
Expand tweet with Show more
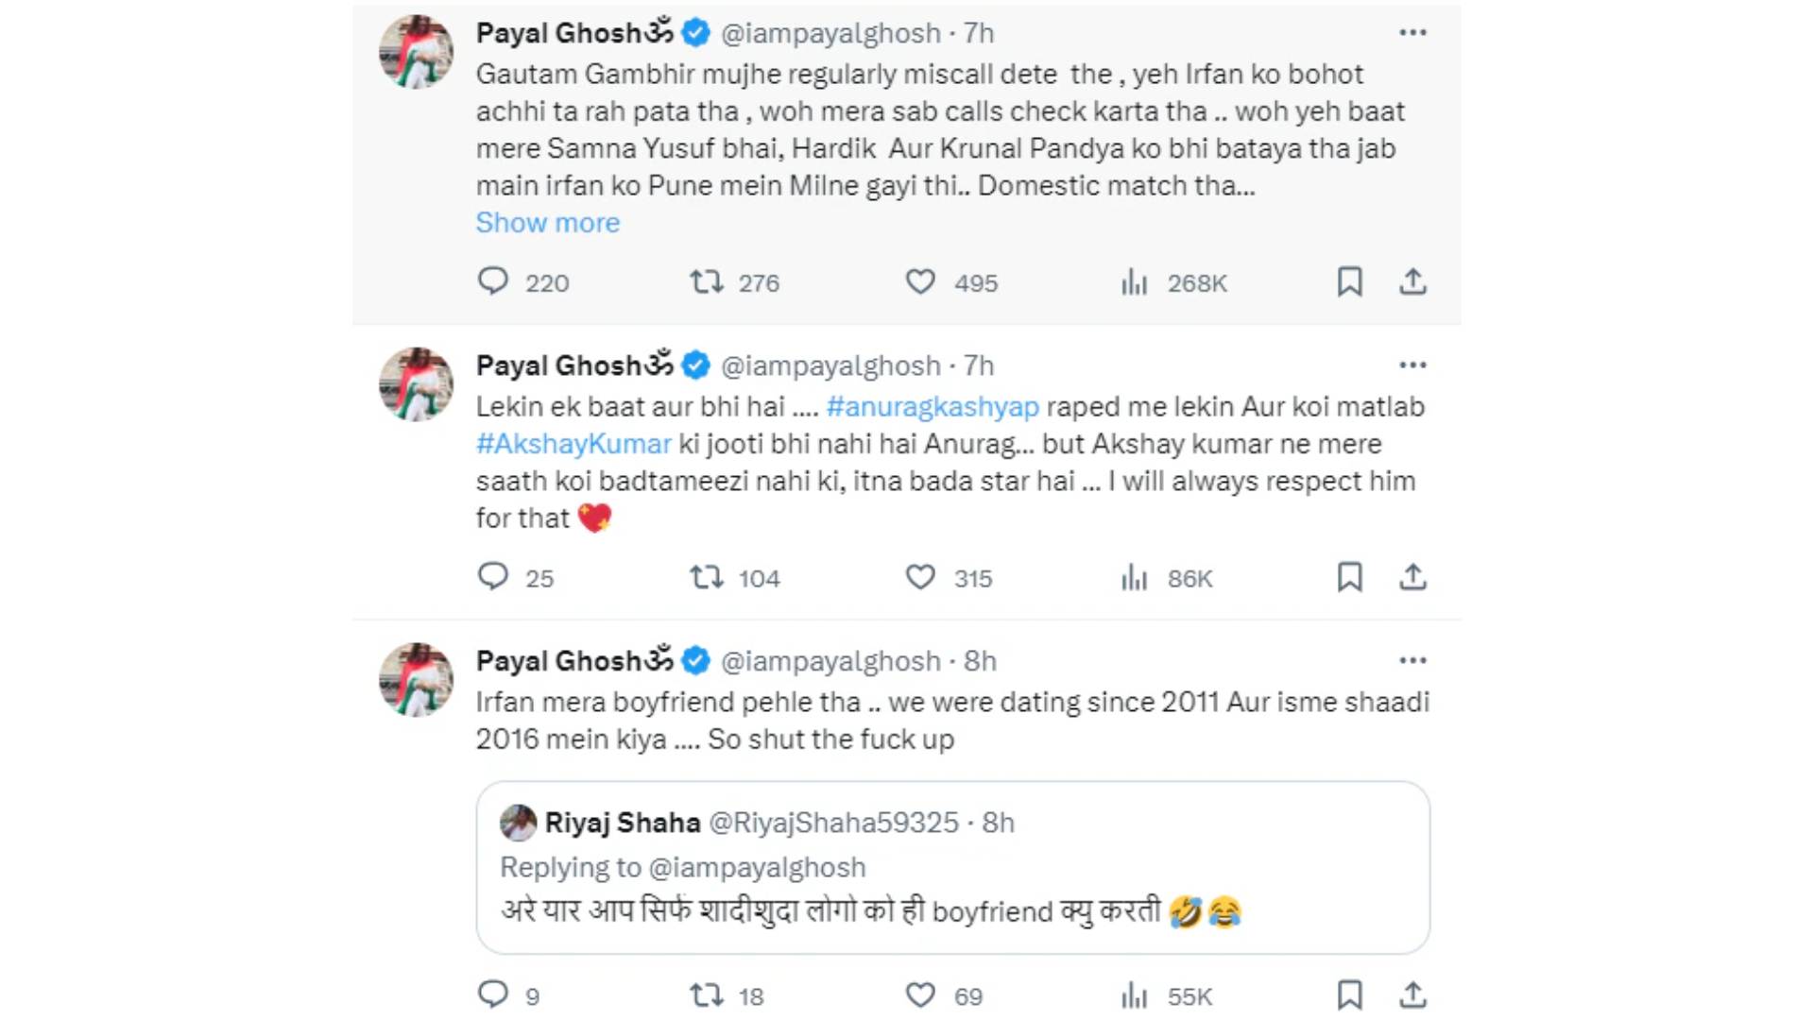tap(548, 223)
